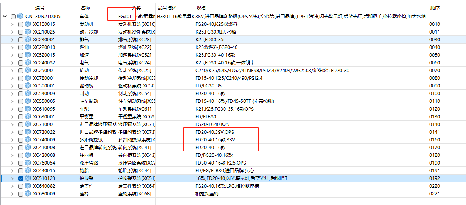Viewport: 466px width, 205px height.
Task: Select the 0141 sequence cell
Action: 435,132
